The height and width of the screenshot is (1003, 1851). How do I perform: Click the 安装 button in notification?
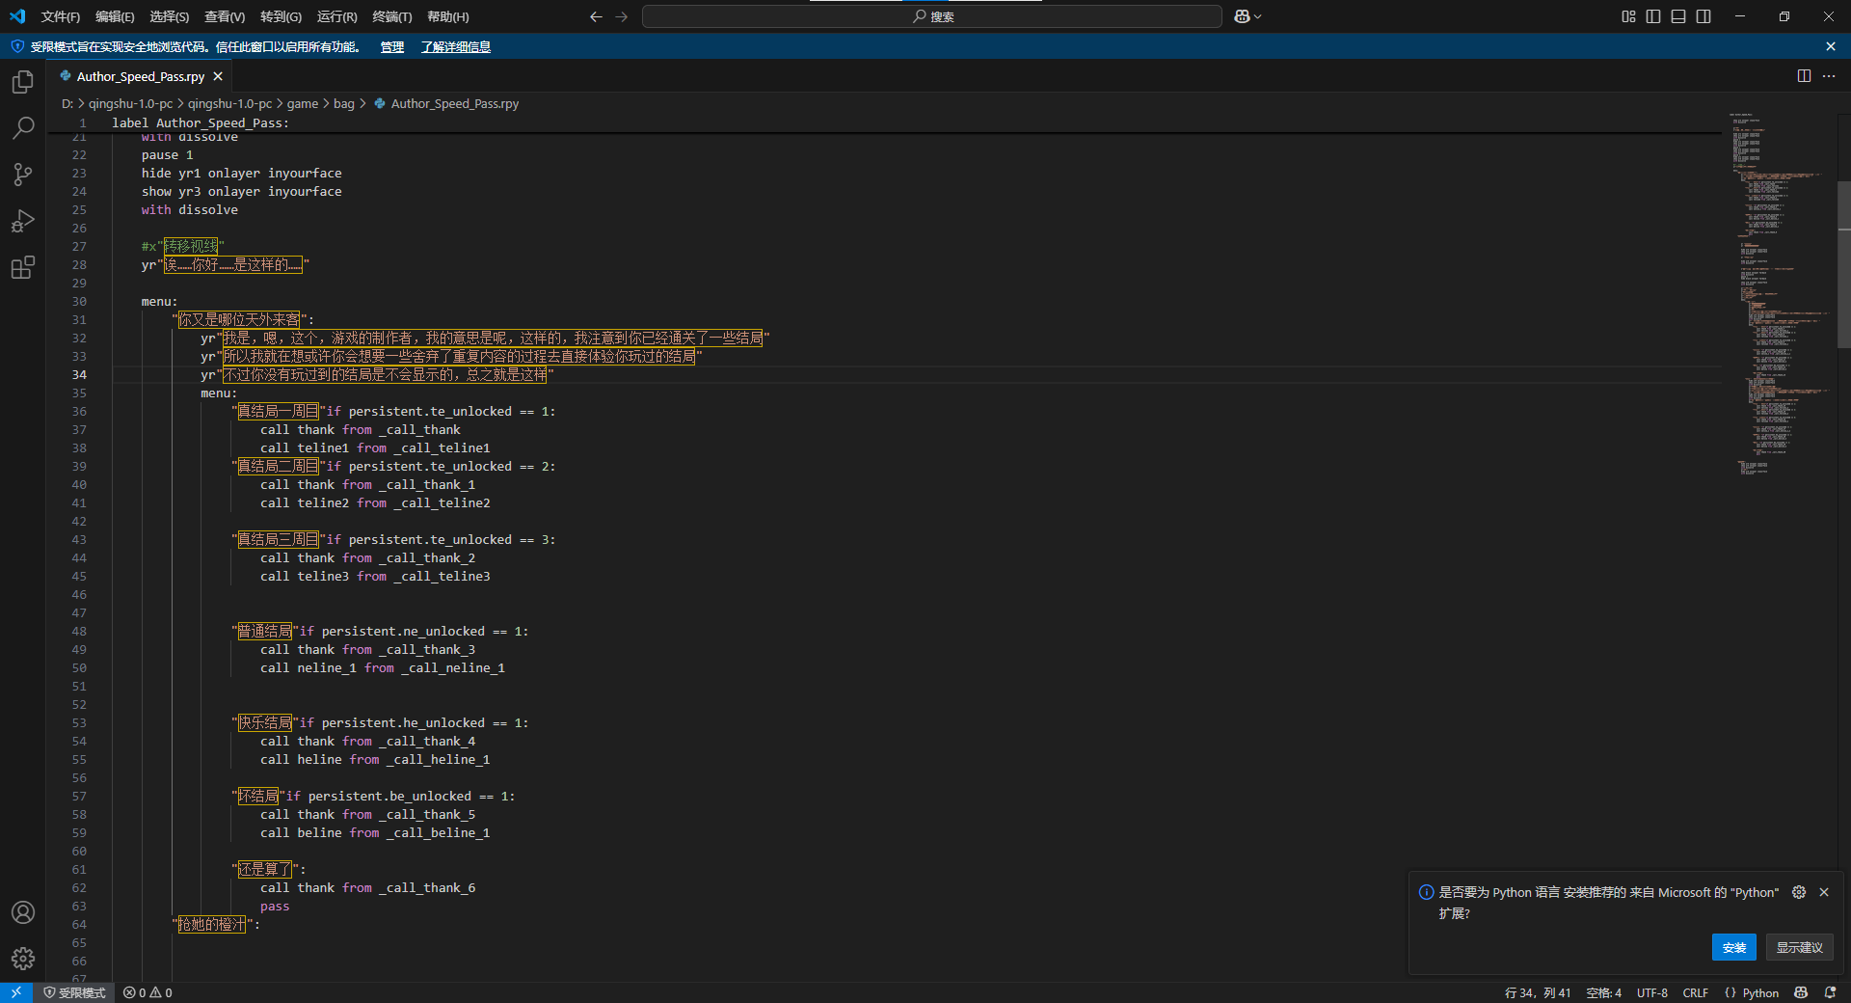[1733, 947]
